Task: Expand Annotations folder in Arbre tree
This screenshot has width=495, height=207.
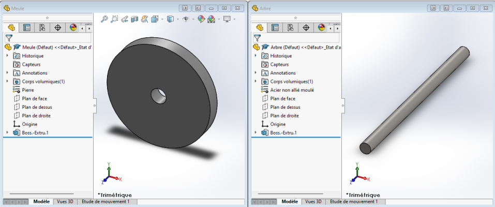Action: [x=256, y=72]
